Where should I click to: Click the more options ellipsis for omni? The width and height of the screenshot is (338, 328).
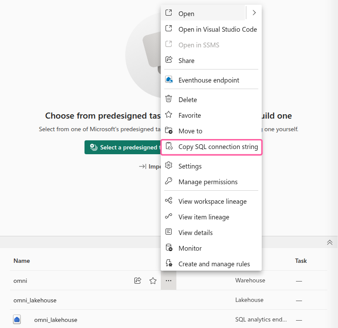169,281
